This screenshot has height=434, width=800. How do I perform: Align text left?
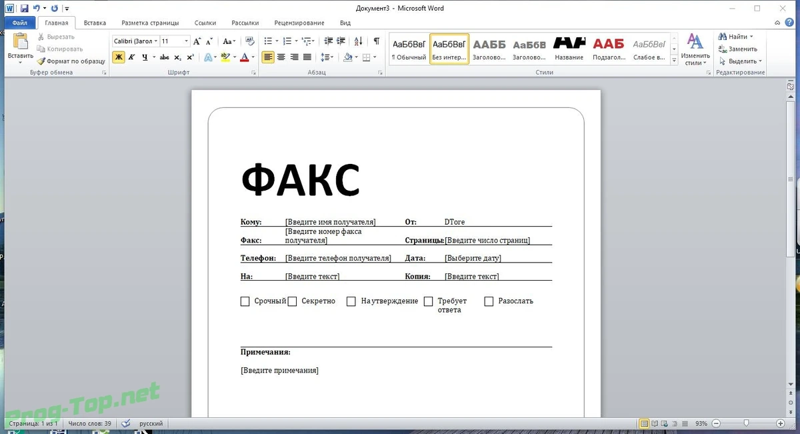tap(268, 57)
